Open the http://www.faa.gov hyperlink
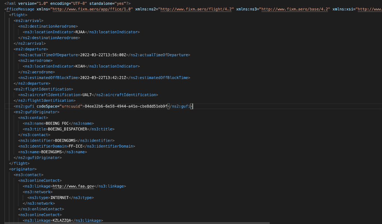 click(x=72, y=186)
